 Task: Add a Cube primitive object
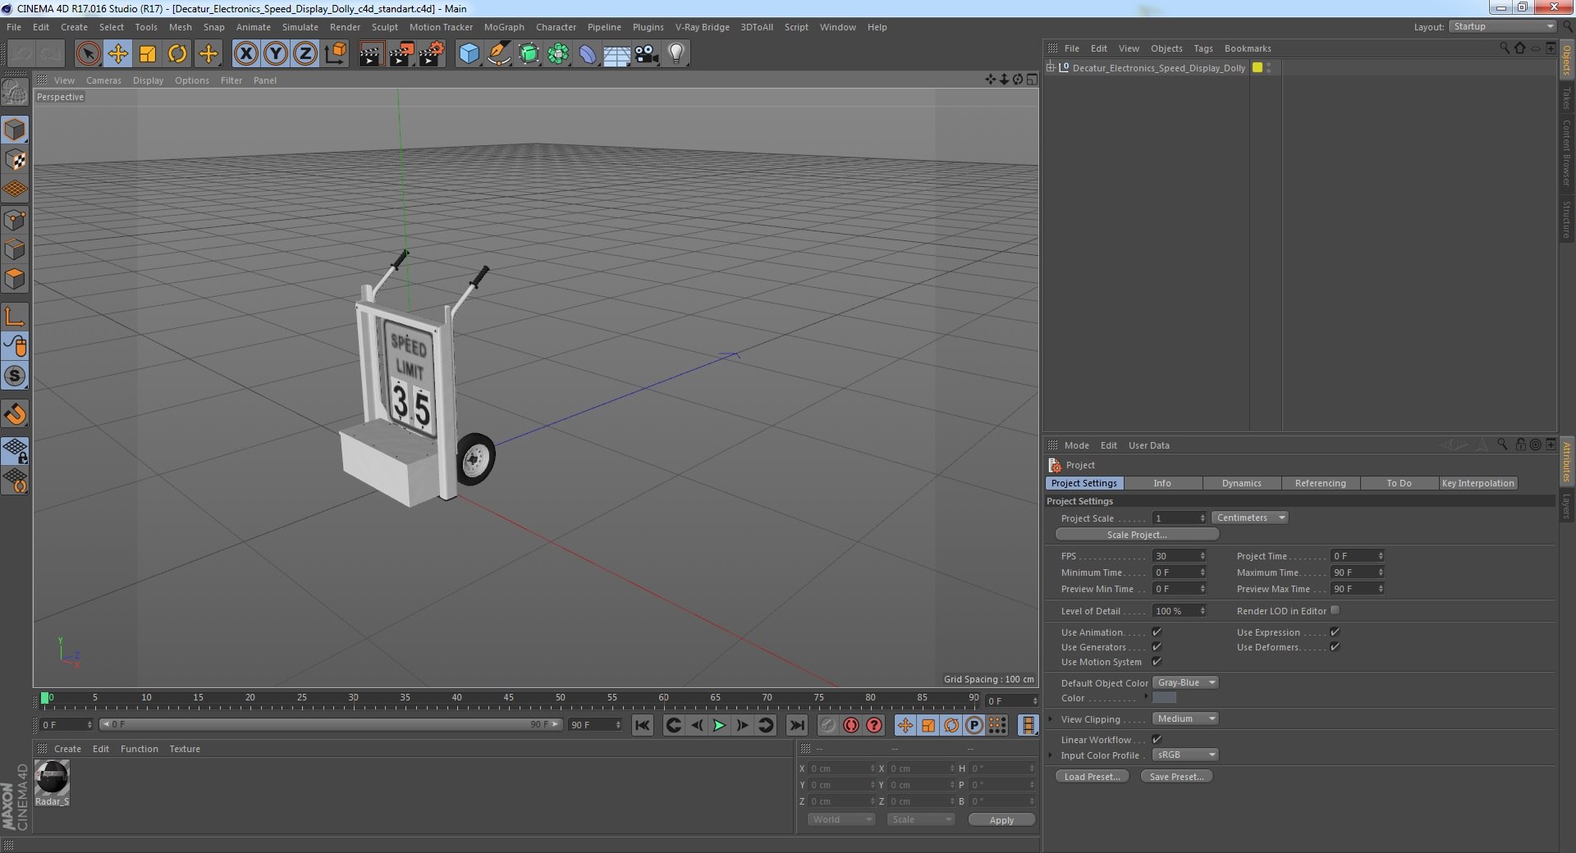(x=469, y=54)
